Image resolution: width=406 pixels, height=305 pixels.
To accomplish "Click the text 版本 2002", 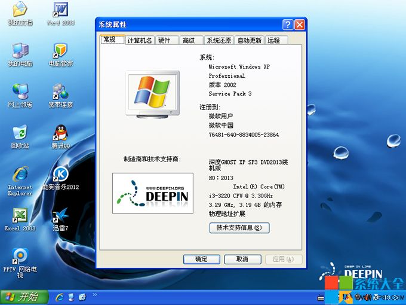I will [x=223, y=85].
